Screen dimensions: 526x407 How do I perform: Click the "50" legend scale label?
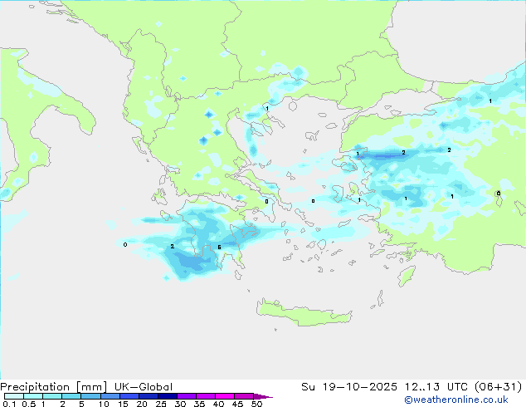(x=256, y=404)
